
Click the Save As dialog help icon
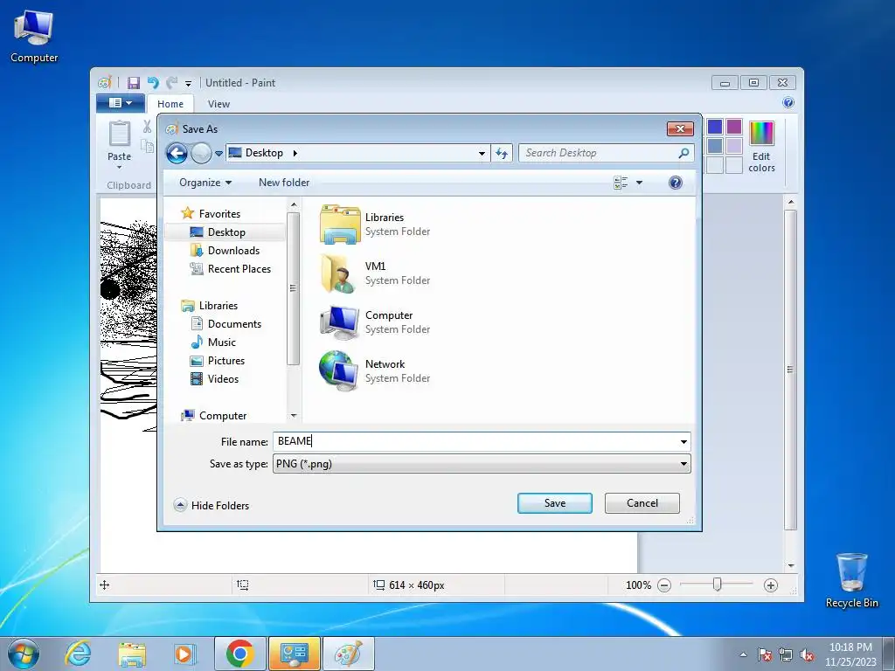click(x=676, y=183)
